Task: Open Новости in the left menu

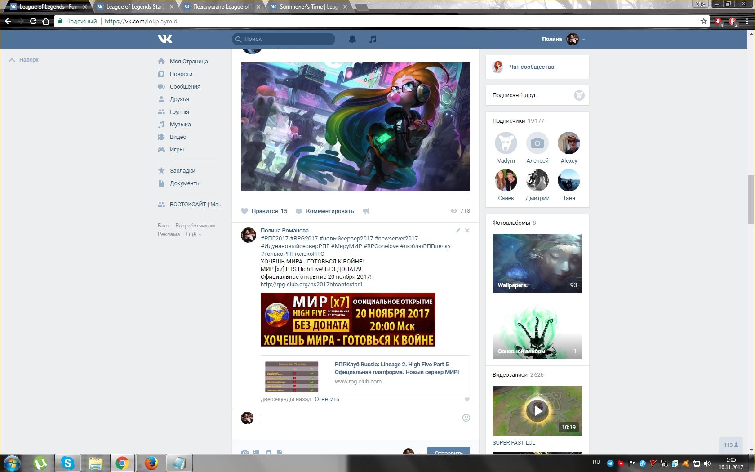Action: [181, 74]
